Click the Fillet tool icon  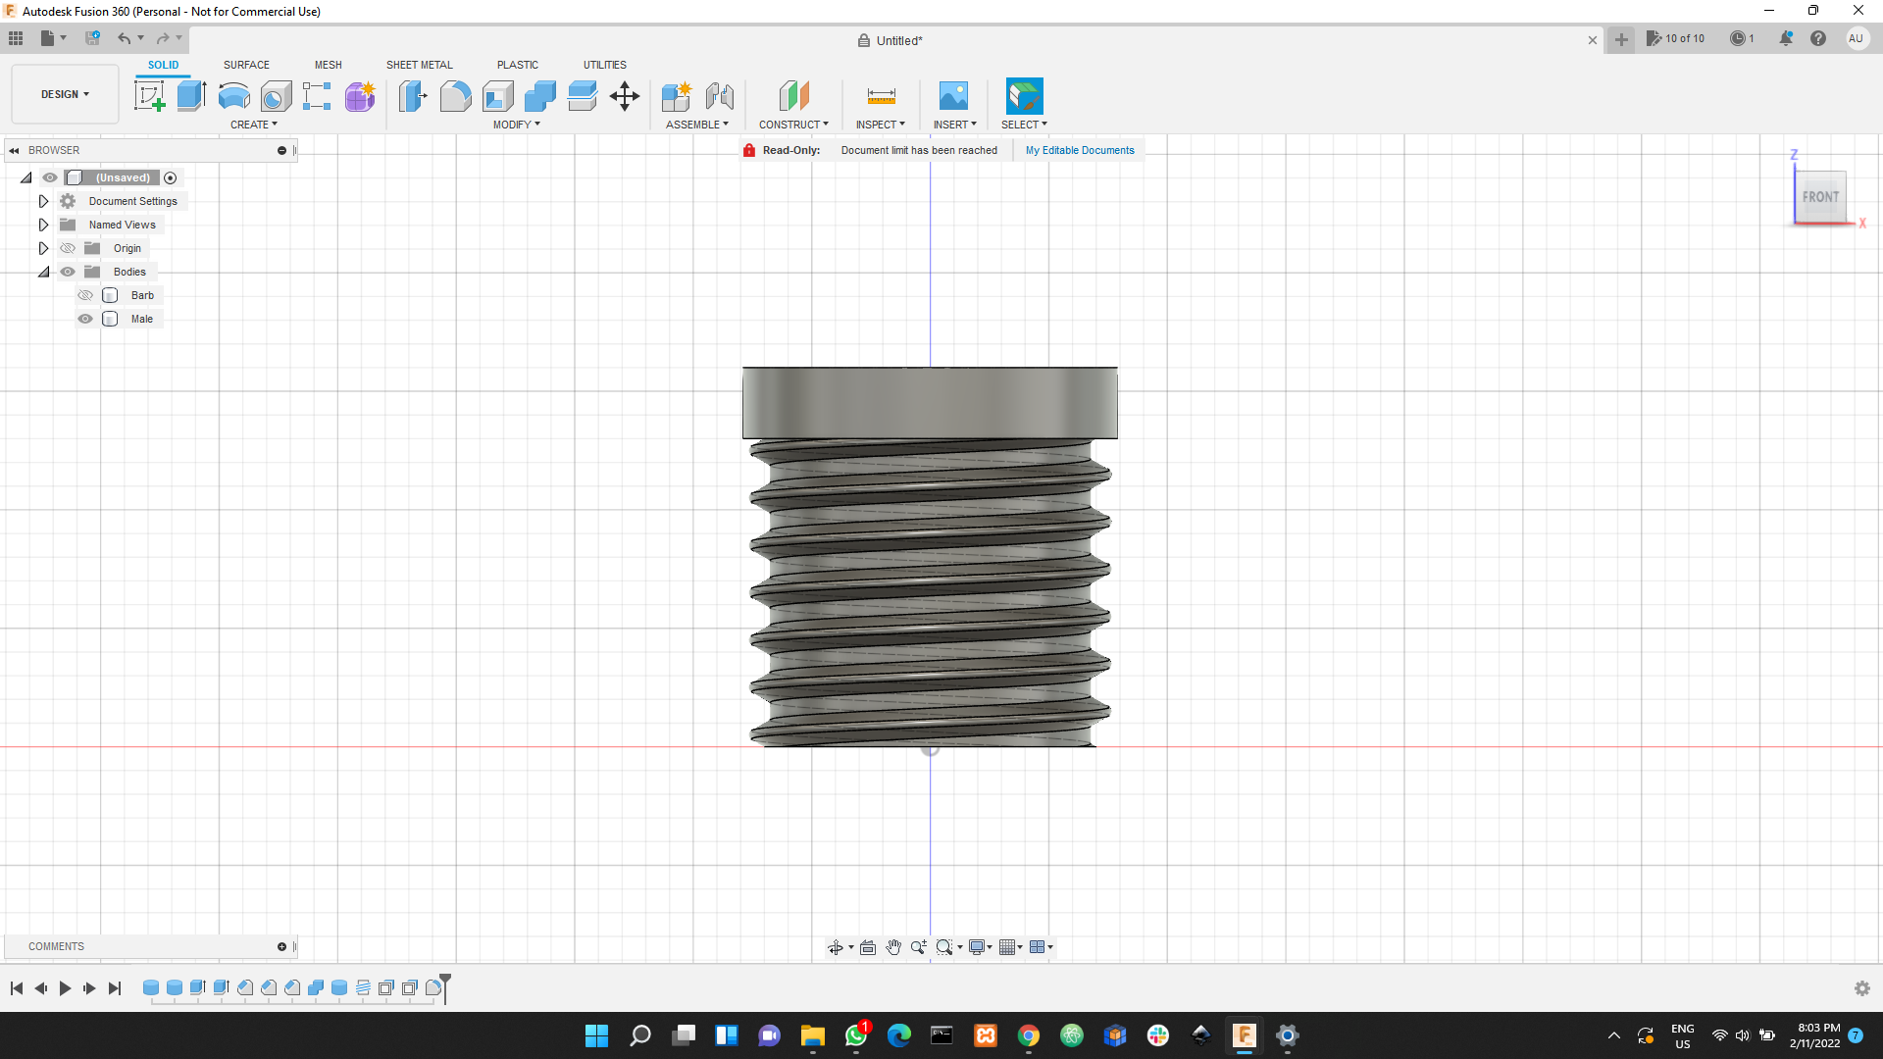[x=455, y=96]
